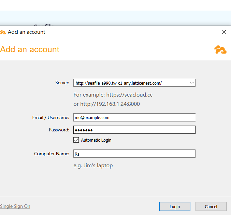Click the "e.g. Jim's laptop" hint text

[93, 166]
